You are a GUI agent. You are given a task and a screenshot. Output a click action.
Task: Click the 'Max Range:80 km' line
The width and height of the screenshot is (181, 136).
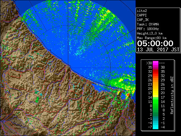152,38
